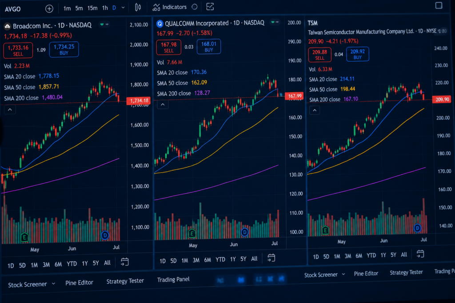
Task: Click the AVGO symbol search field
Action: (13, 9)
